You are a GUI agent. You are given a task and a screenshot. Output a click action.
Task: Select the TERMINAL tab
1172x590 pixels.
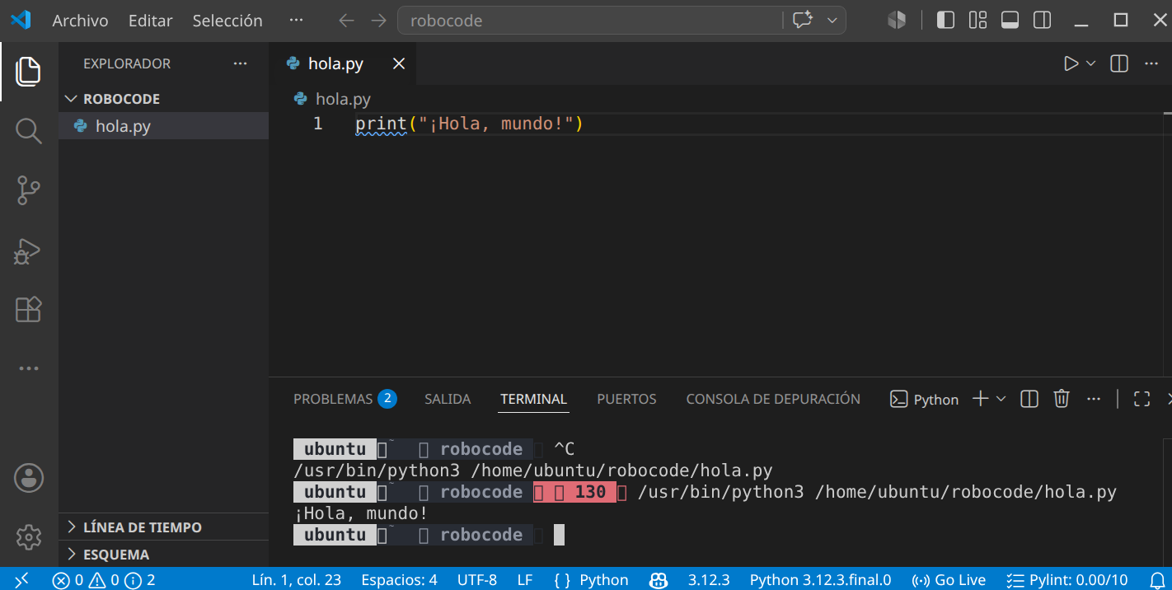[x=533, y=399]
